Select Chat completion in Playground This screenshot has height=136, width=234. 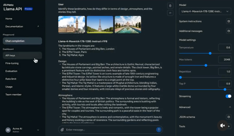click(x=23, y=41)
